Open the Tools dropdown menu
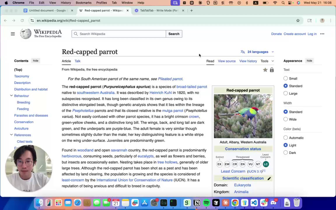The image size is (336, 210). pos(267,61)
